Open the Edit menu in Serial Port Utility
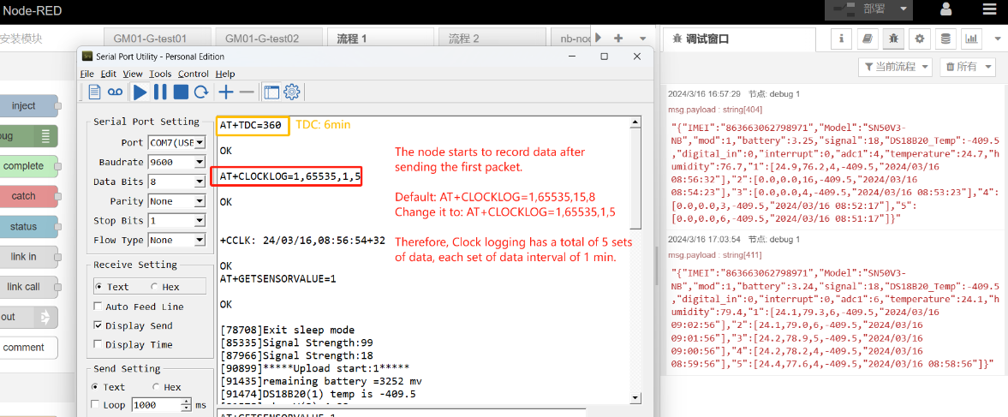 [x=109, y=74]
